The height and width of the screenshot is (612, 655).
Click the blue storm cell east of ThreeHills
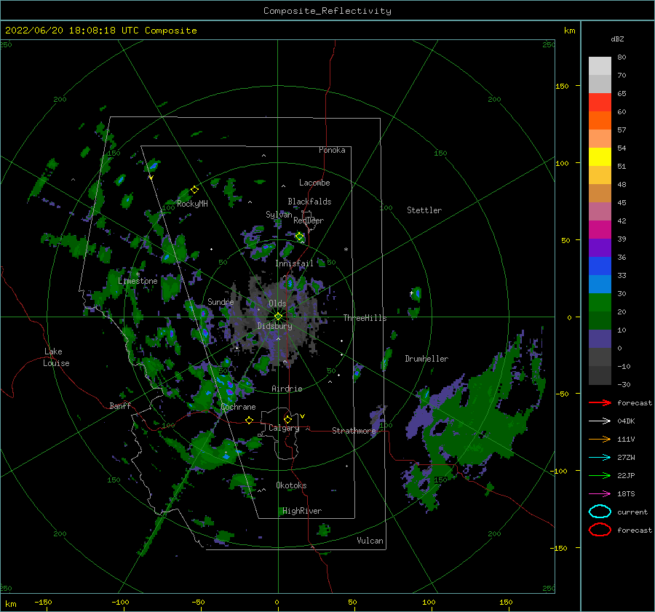click(416, 294)
